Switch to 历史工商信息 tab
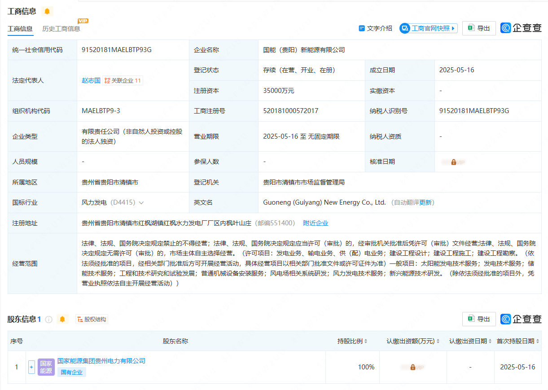548x390 pixels. (x=61, y=29)
